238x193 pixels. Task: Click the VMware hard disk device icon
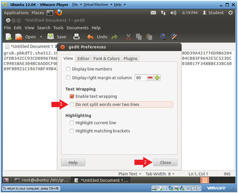coord(154,188)
